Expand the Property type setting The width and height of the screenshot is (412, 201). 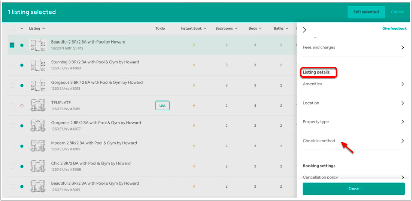point(354,122)
